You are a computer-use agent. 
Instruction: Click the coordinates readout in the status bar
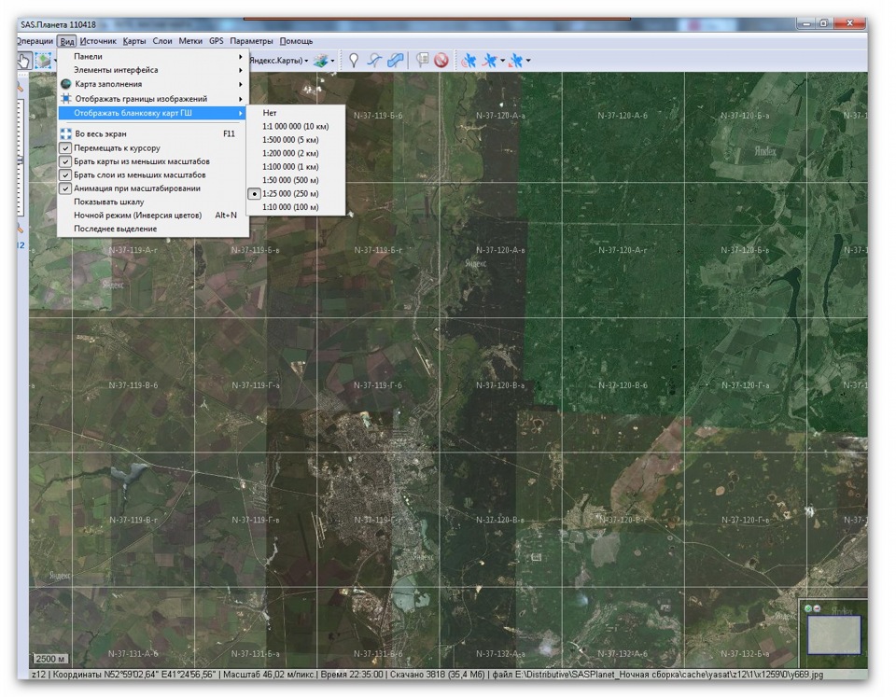click(134, 675)
